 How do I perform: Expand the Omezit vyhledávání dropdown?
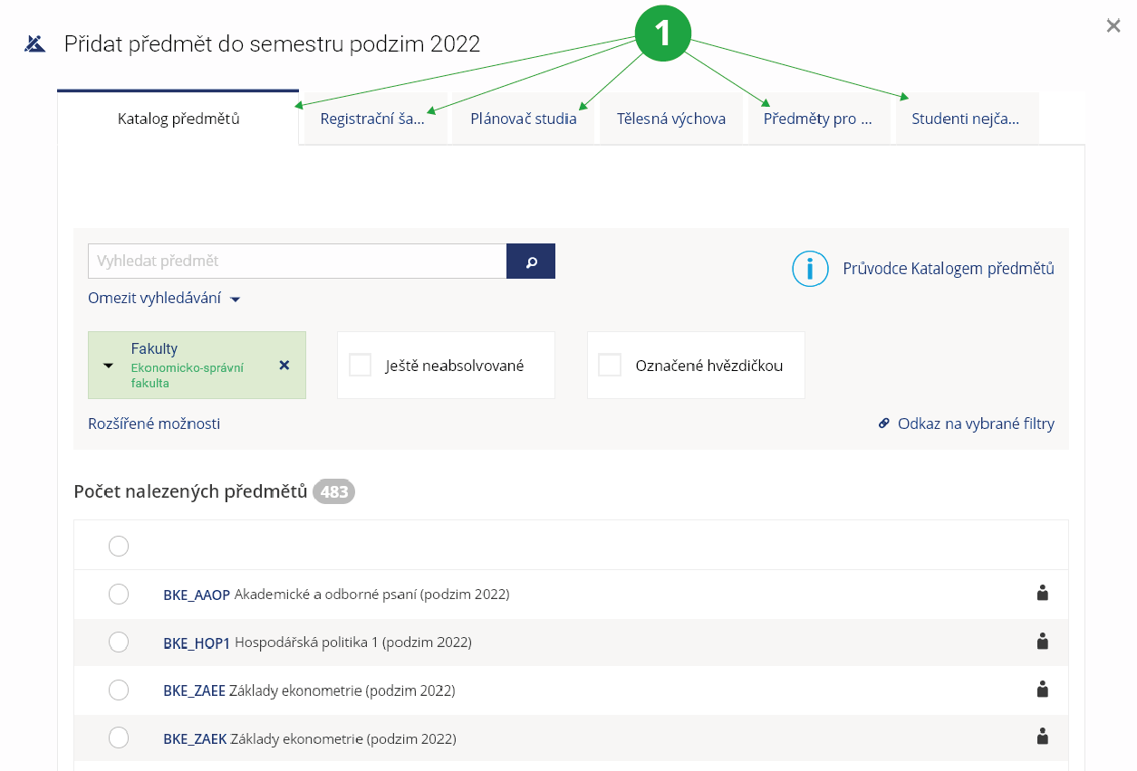click(164, 299)
